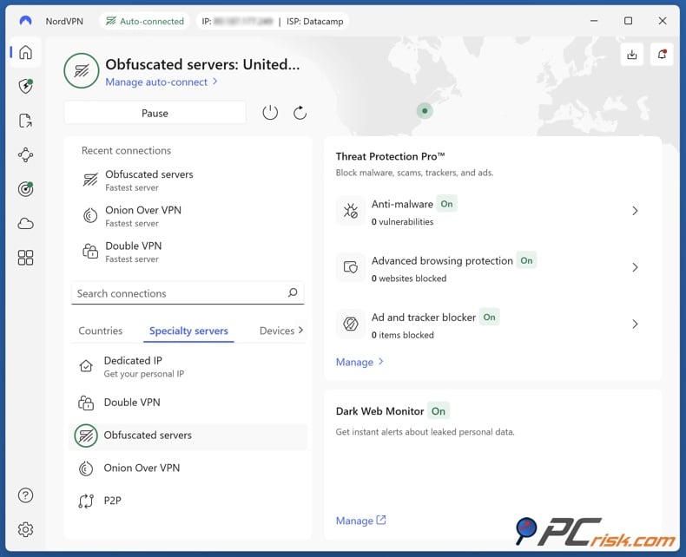Open the settings gear icon

coord(25,529)
